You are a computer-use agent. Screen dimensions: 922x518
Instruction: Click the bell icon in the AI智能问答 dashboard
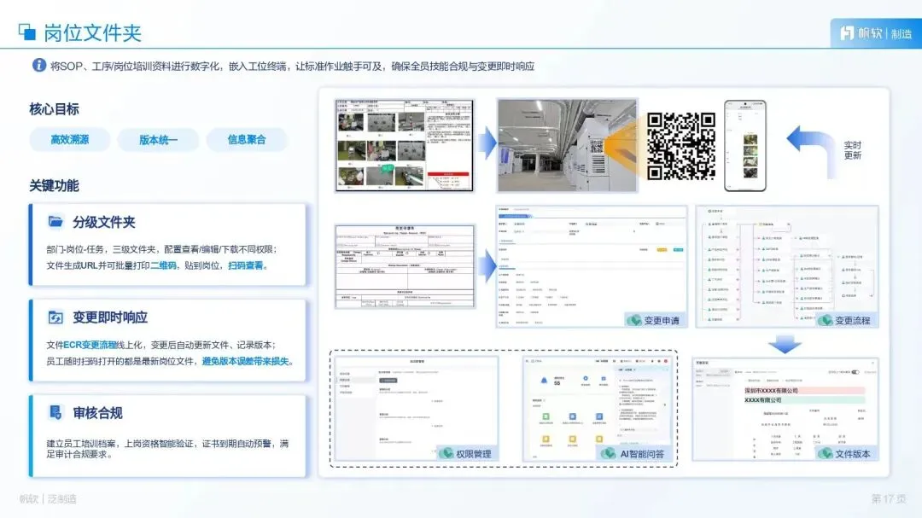coord(544,381)
